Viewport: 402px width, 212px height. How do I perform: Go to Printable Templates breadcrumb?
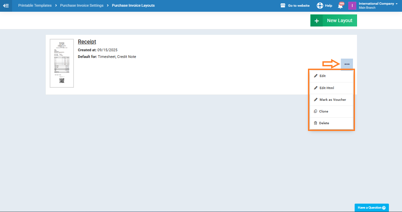tap(35, 6)
